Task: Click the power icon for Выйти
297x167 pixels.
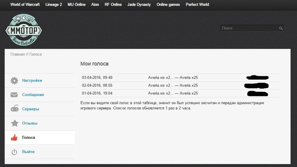Action: 14,152
